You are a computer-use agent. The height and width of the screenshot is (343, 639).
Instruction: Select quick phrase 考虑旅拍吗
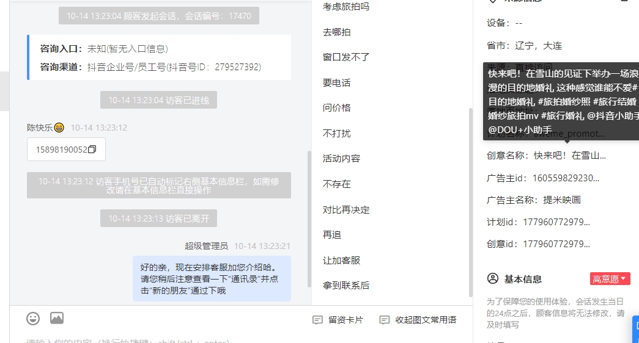[346, 7]
